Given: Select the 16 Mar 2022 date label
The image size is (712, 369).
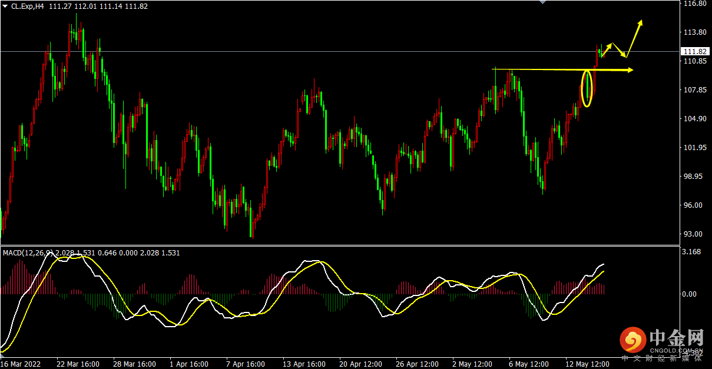Looking at the screenshot, I should click(x=21, y=364).
